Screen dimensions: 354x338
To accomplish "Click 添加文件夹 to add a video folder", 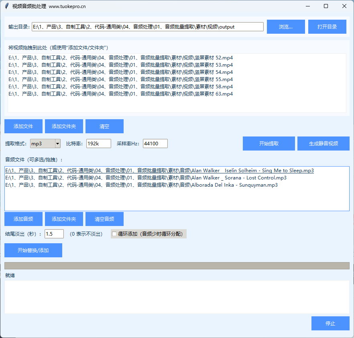I will point(64,126).
